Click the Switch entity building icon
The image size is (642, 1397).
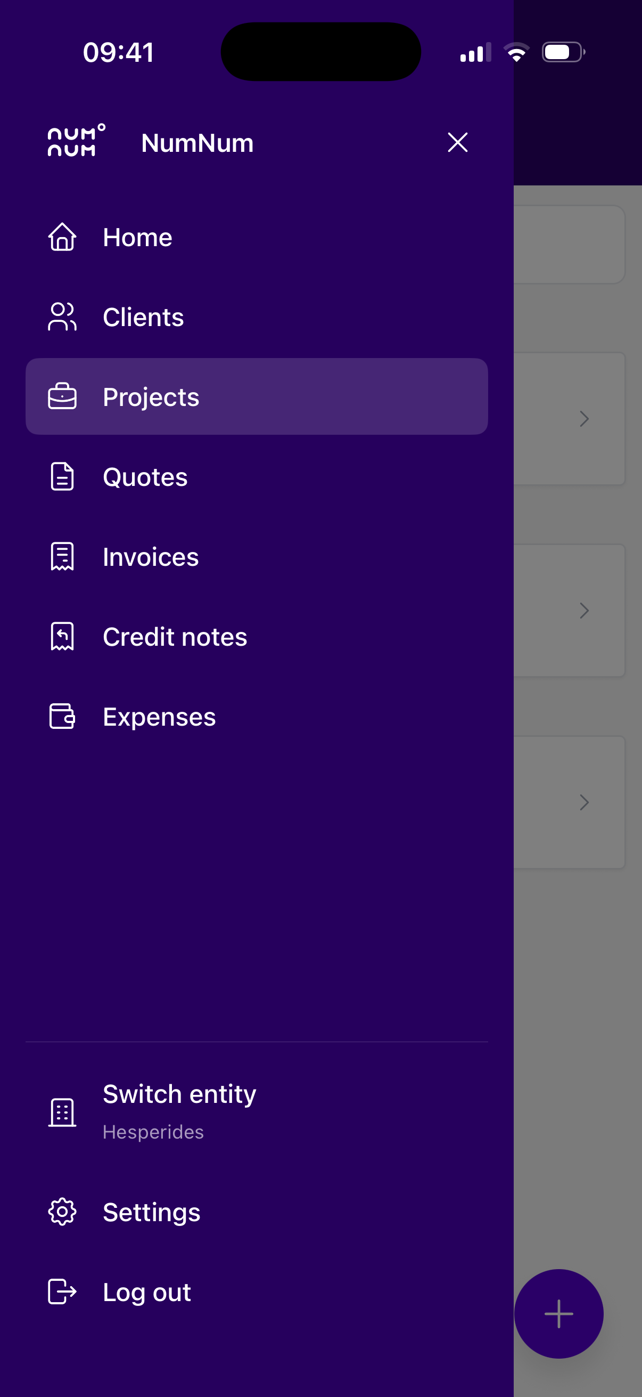(x=62, y=1112)
